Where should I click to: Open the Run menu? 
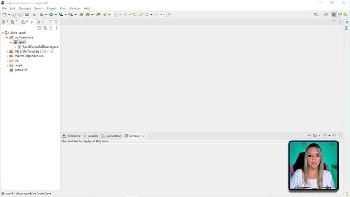62,9
